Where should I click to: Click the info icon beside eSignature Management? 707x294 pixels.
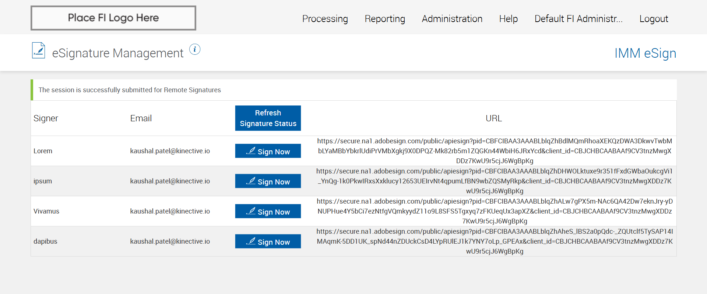click(195, 49)
